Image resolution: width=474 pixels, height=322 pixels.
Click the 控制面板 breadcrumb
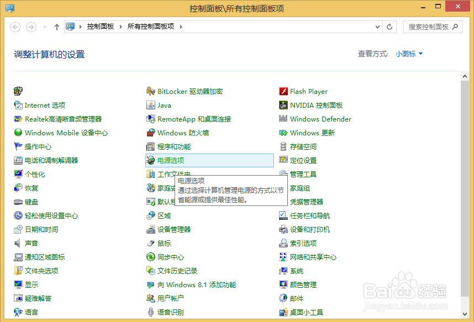pos(101,27)
